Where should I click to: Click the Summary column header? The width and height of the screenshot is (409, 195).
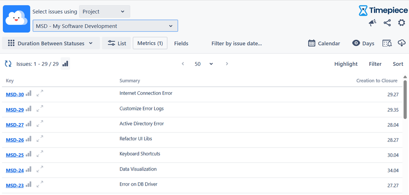point(130,81)
